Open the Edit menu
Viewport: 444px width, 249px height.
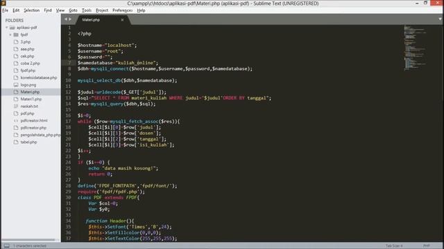coord(16,10)
